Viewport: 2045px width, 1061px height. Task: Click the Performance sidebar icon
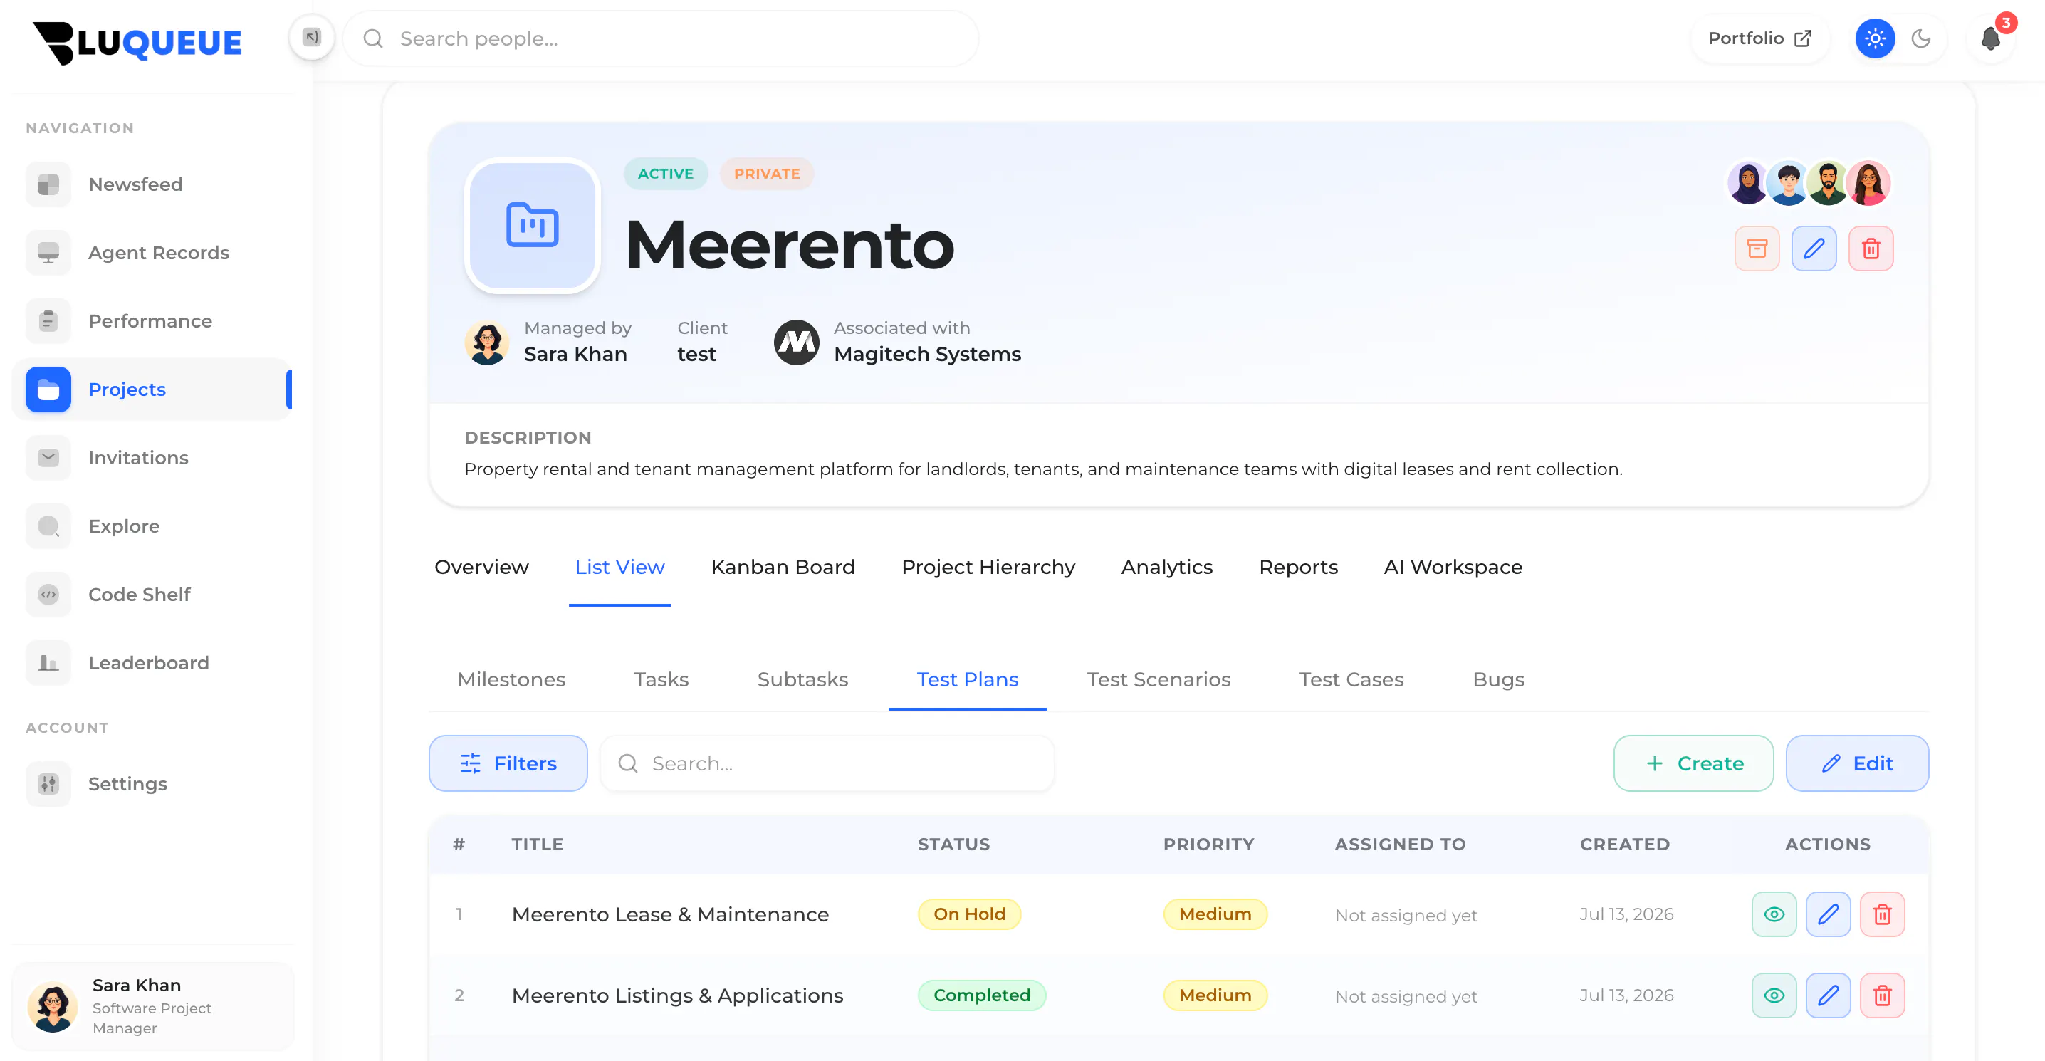48,321
